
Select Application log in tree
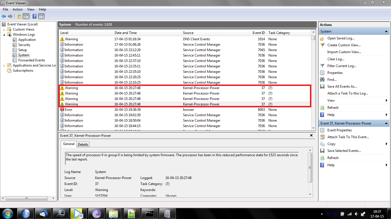(x=27, y=40)
